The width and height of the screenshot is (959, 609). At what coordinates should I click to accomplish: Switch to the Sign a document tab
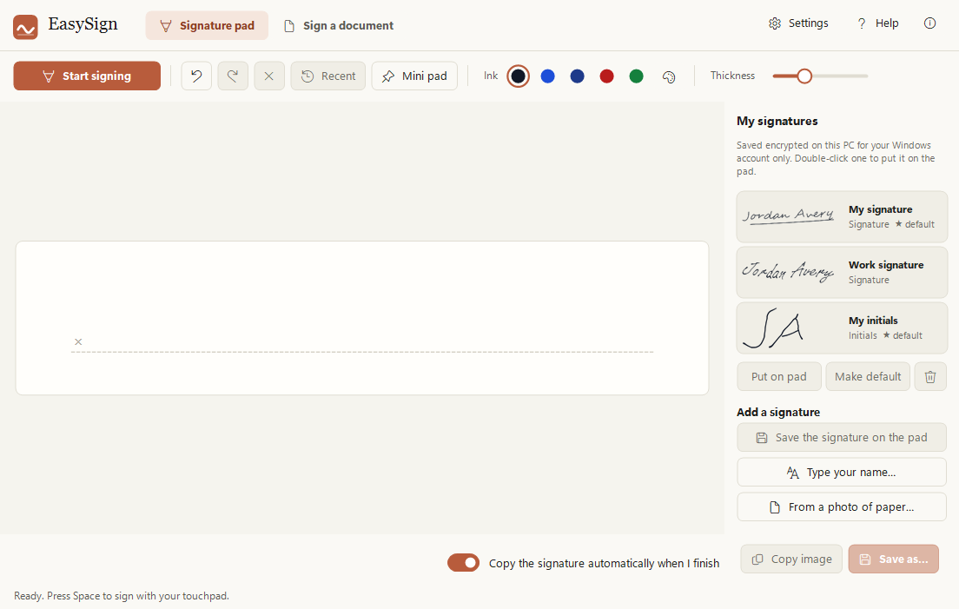[338, 26]
